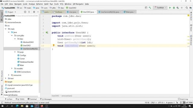This screenshot has width=193, height=108.
Task: Open the Event Log
Action: 183,99
